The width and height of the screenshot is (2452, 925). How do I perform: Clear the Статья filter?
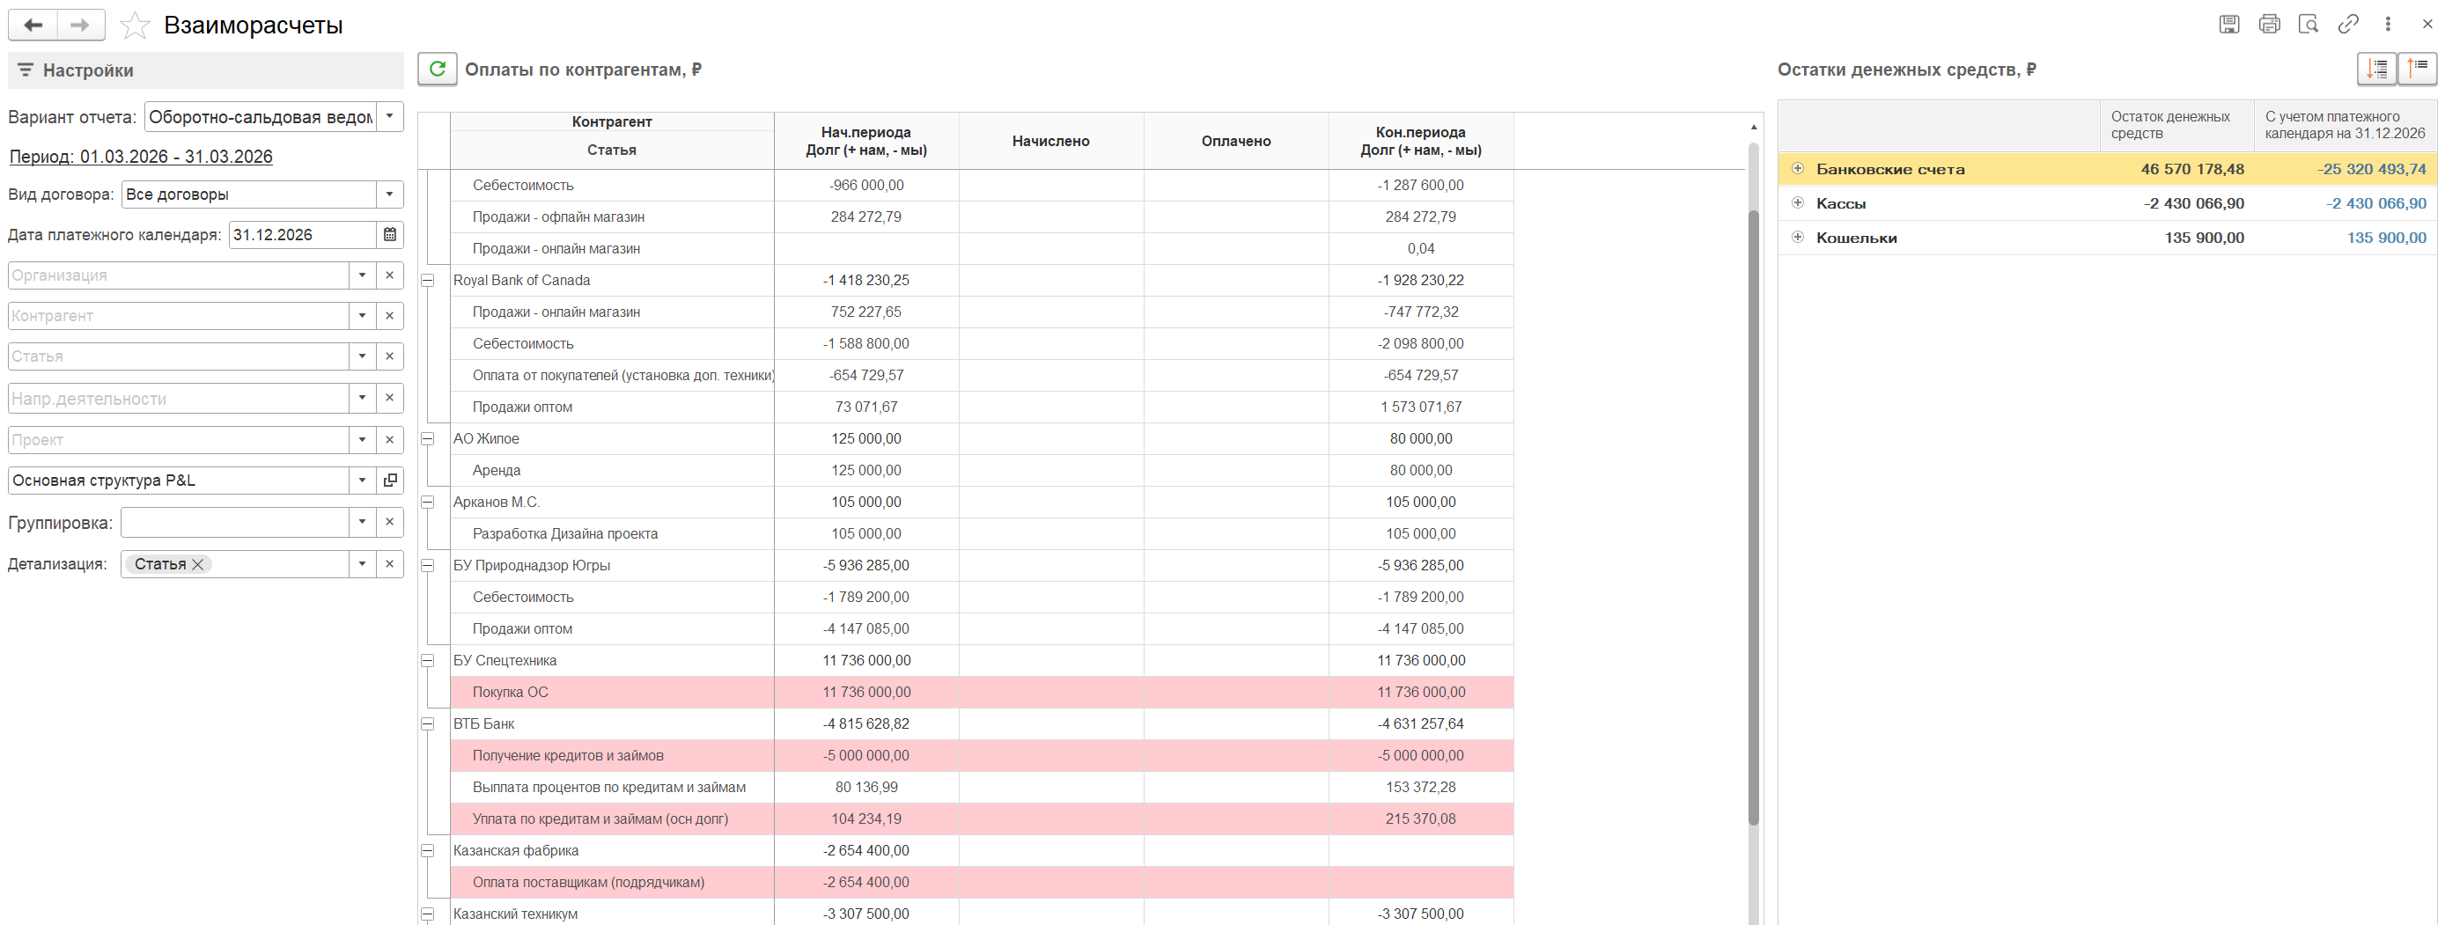389,356
